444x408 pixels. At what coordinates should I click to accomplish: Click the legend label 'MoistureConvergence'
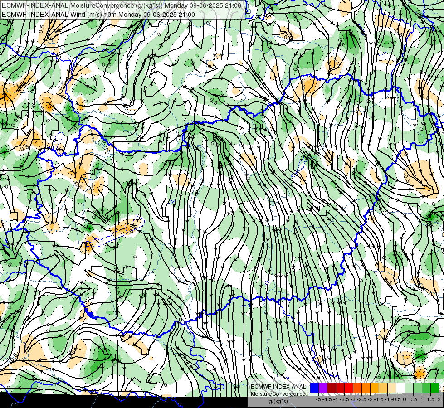(x=278, y=394)
